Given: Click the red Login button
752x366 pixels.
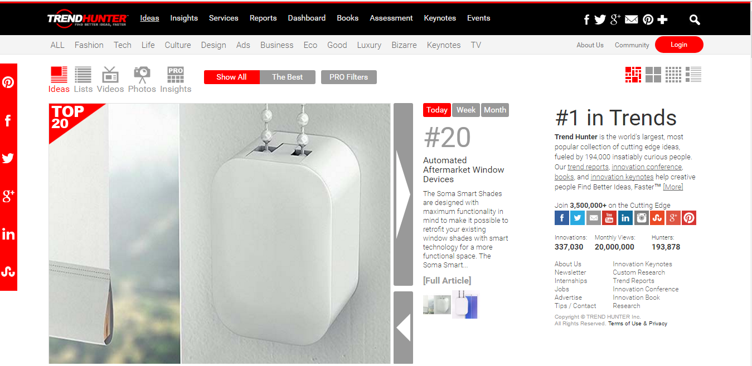Looking at the screenshot, I should 679,45.
